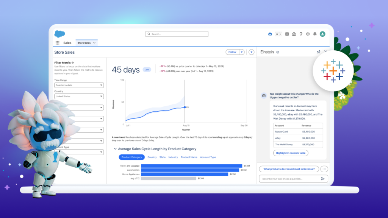Viewport: 388px width, 218px height.
Task: Pin the Einstein panel
Action: coord(319,52)
